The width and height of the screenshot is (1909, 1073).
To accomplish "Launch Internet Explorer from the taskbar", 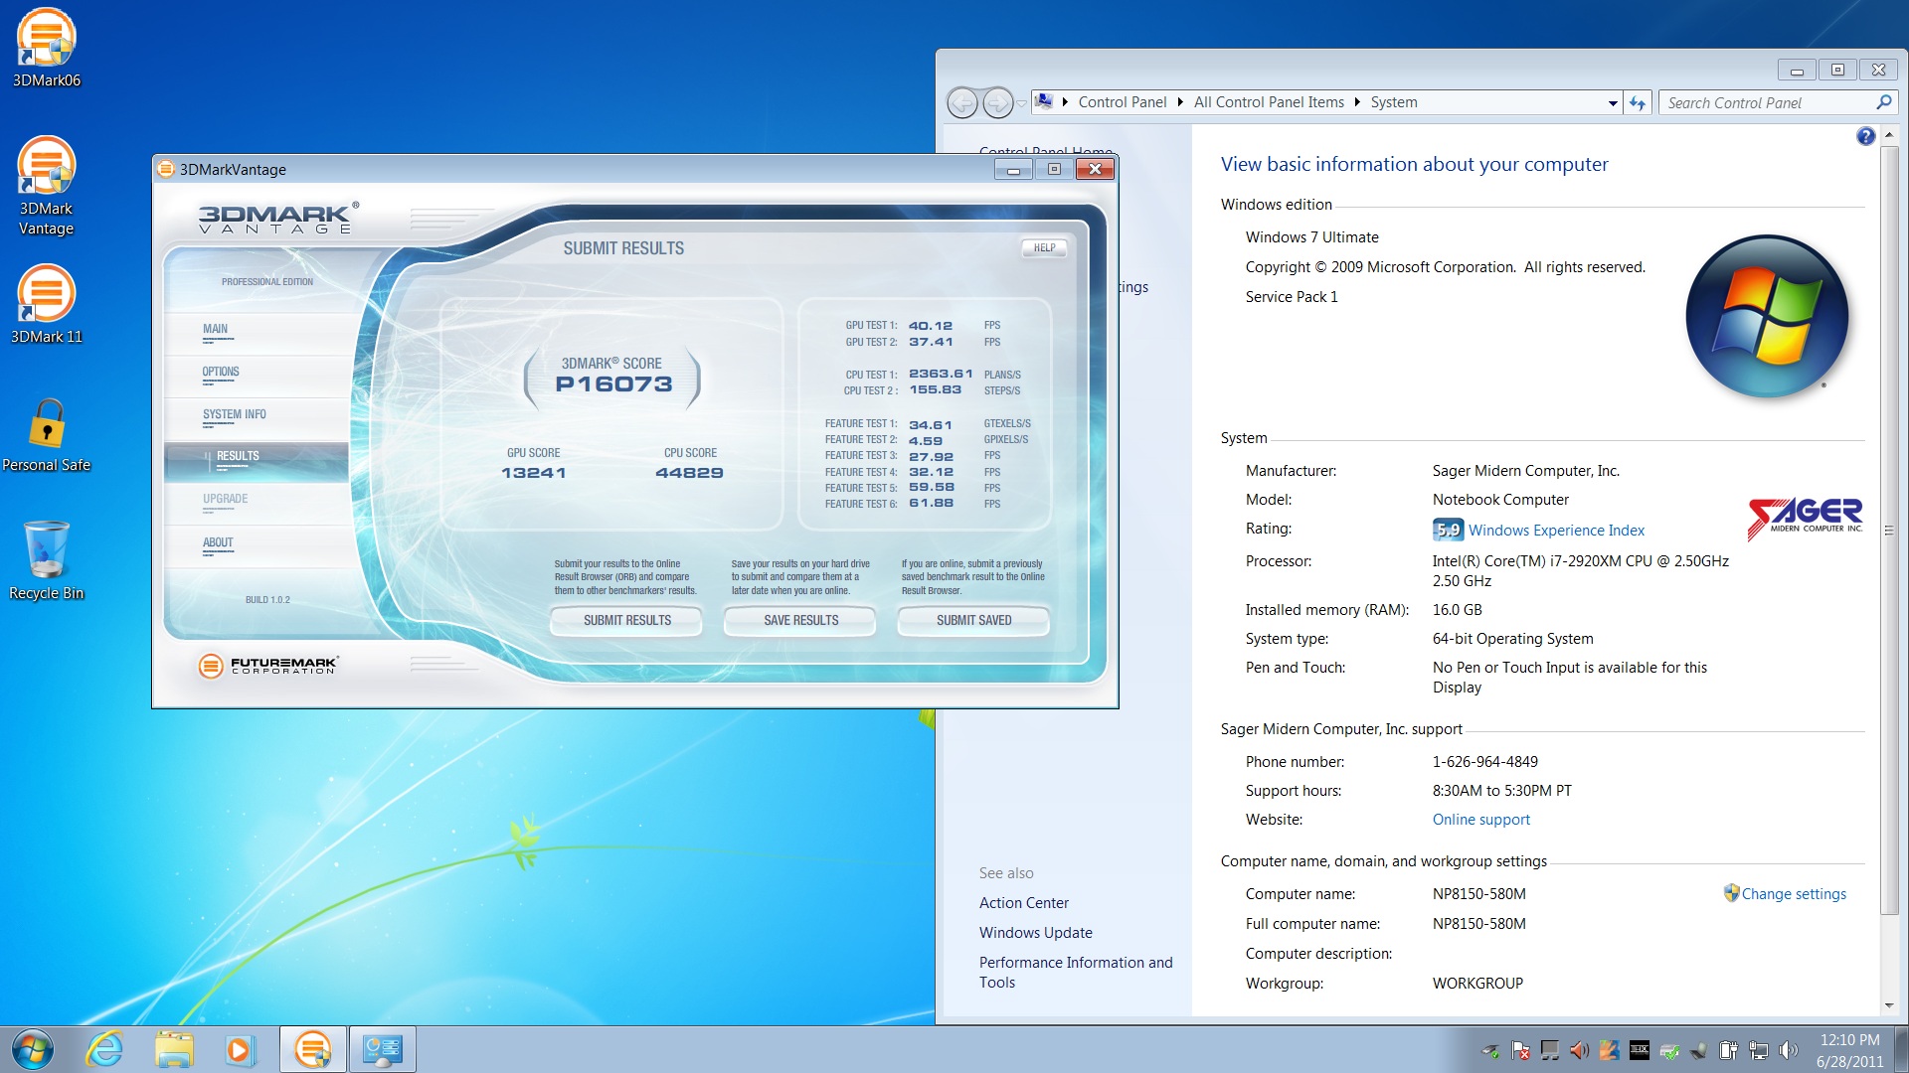I will point(104,1049).
